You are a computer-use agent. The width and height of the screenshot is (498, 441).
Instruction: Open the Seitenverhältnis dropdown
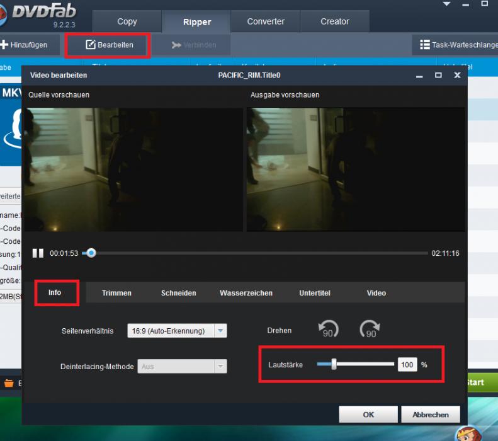coord(177,331)
